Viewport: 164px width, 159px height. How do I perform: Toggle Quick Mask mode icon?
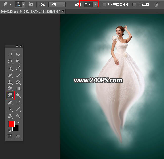[x=10, y=136]
